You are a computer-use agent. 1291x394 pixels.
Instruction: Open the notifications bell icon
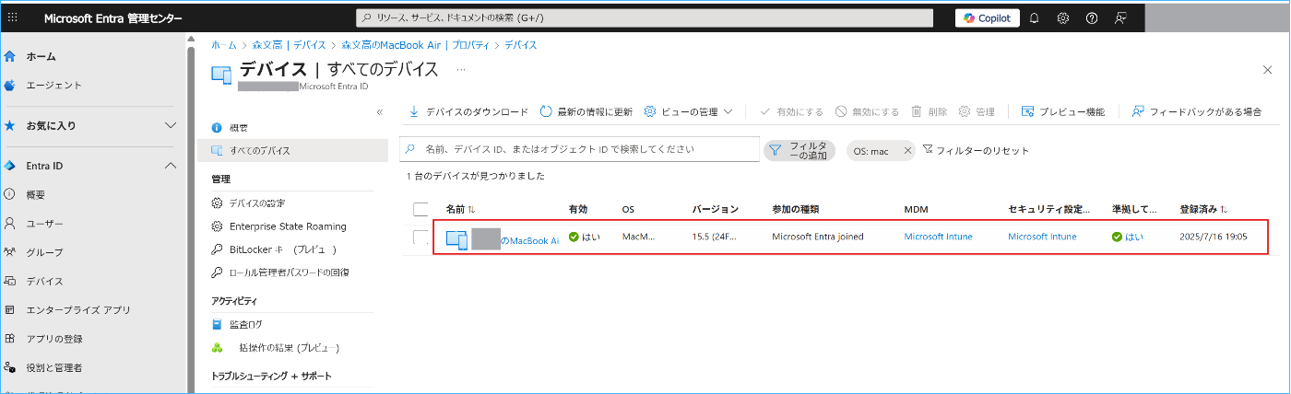(x=1034, y=17)
